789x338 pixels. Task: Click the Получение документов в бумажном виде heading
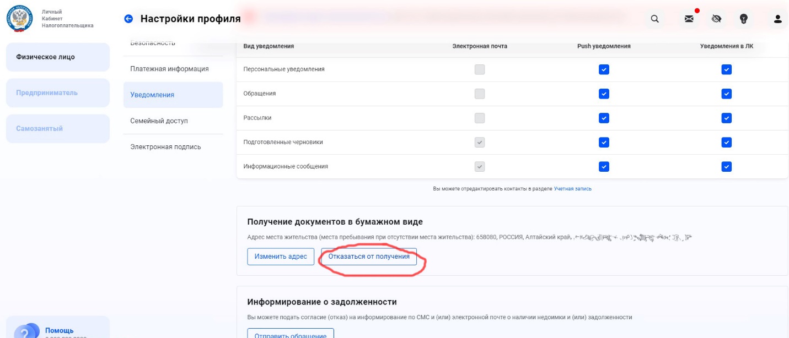pos(335,222)
